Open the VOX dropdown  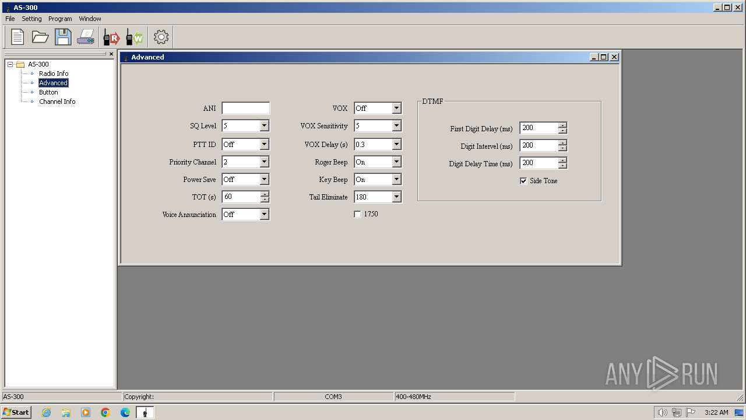tap(396, 108)
